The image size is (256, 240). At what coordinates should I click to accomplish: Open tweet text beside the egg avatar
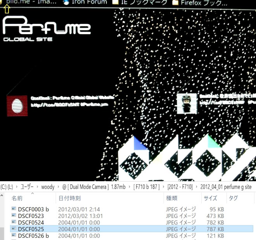(72, 101)
